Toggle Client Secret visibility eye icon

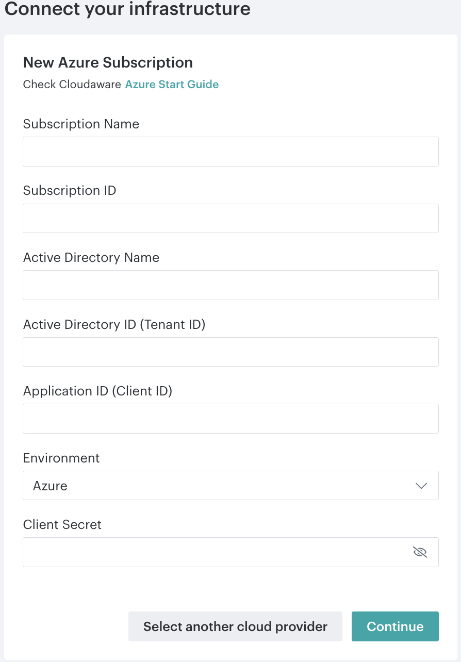click(x=420, y=552)
